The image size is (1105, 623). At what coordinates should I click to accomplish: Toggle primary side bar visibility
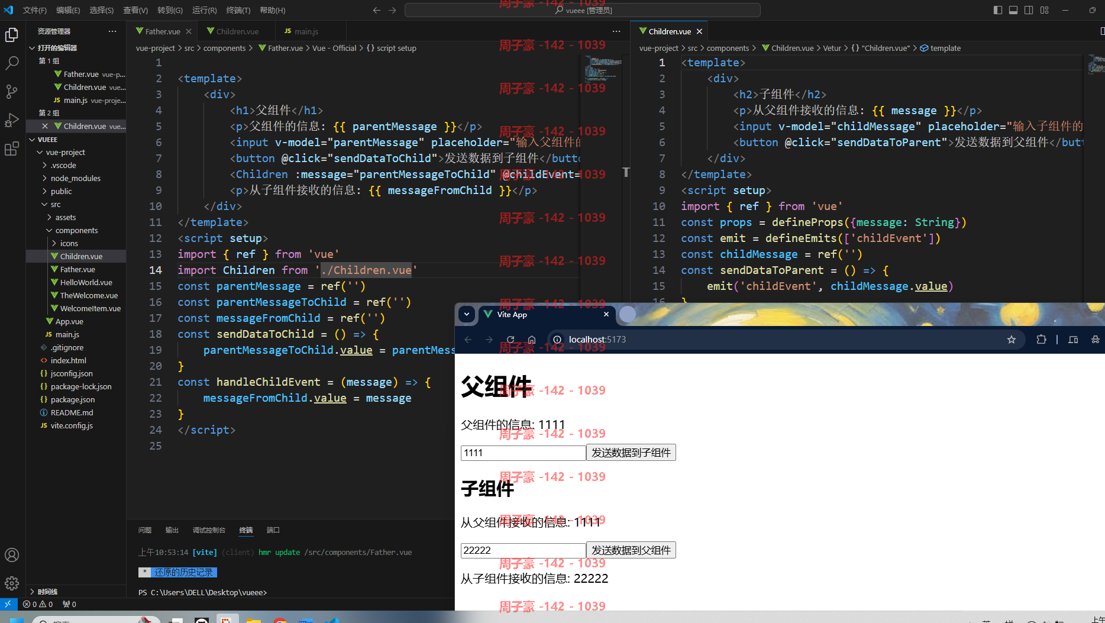(x=998, y=10)
